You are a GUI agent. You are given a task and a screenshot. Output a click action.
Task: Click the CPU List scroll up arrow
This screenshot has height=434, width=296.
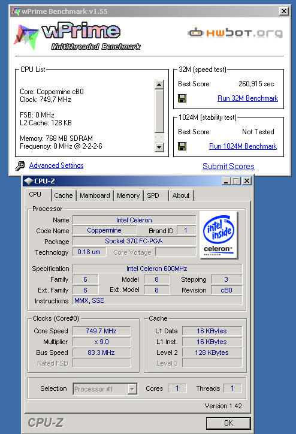[x=159, y=85]
